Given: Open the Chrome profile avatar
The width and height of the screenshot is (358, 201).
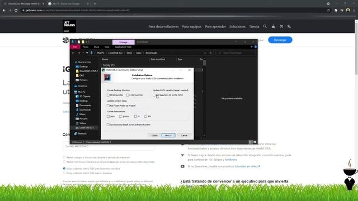Looking at the screenshot, I should point(348,10).
